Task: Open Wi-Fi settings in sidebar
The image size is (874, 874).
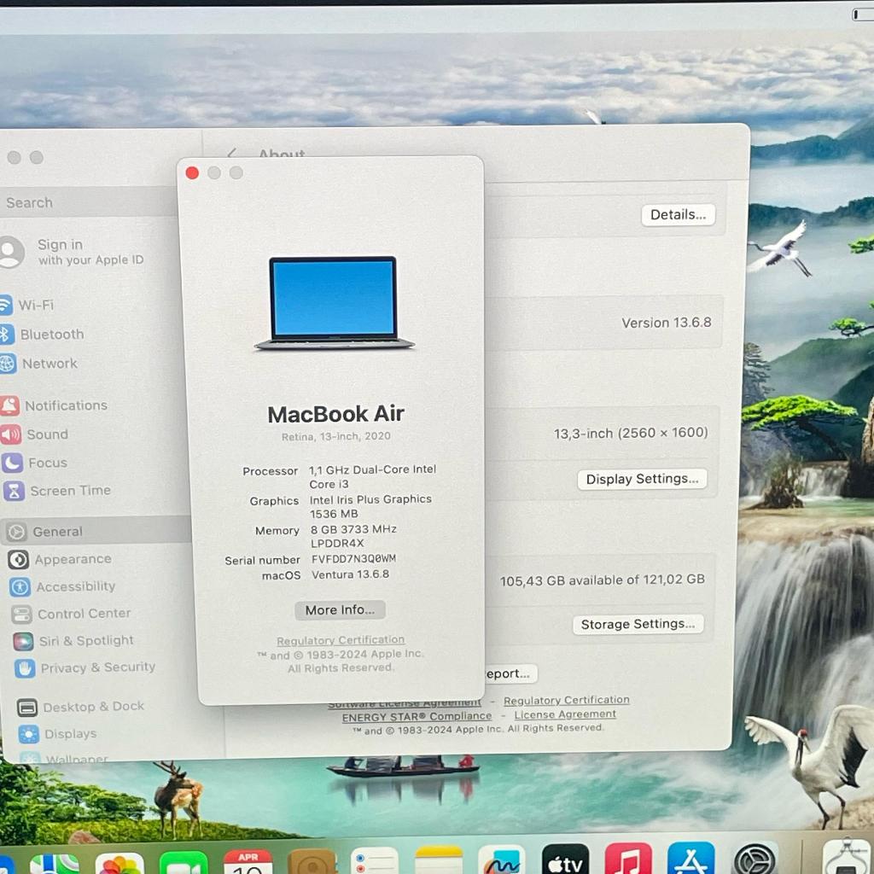Action: 36,305
